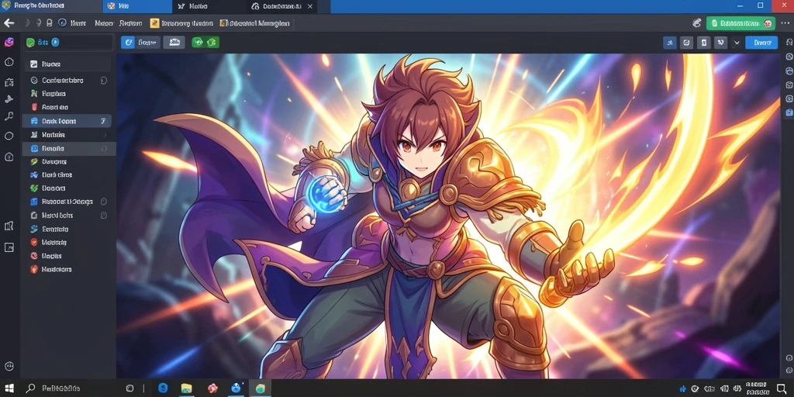The height and width of the screenshot is (397, 794).
Task: Click the Windows taskbar search box
Action: (x=71, y=388)
